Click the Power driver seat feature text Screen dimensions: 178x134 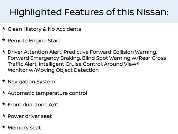click(30, 116)
